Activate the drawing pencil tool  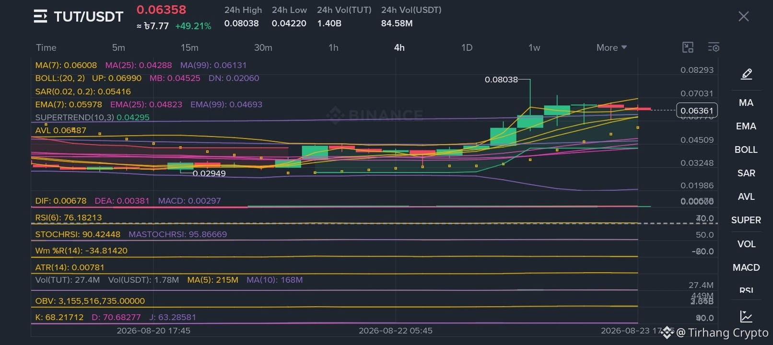click(x=747, y=74)
